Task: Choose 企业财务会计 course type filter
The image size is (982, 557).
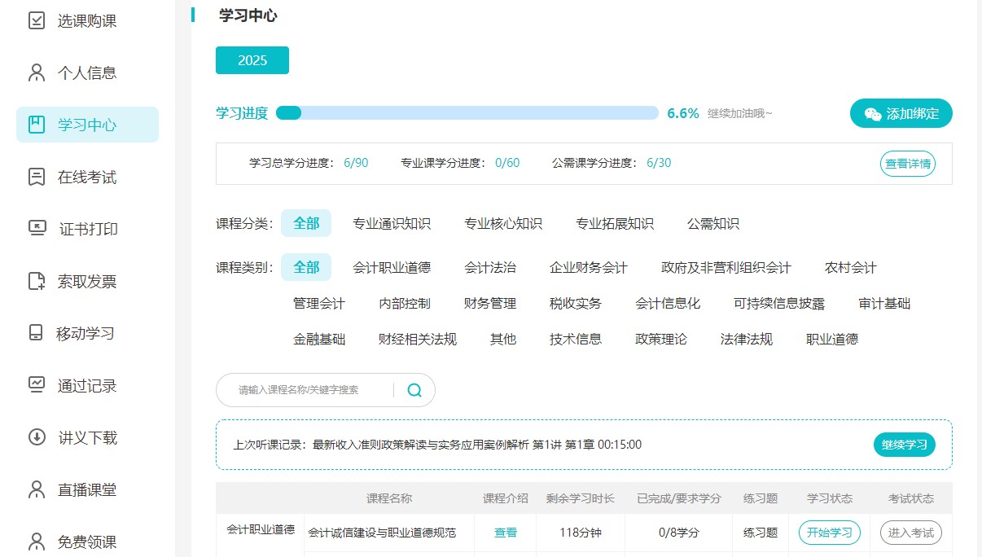Action: point(589,268)
